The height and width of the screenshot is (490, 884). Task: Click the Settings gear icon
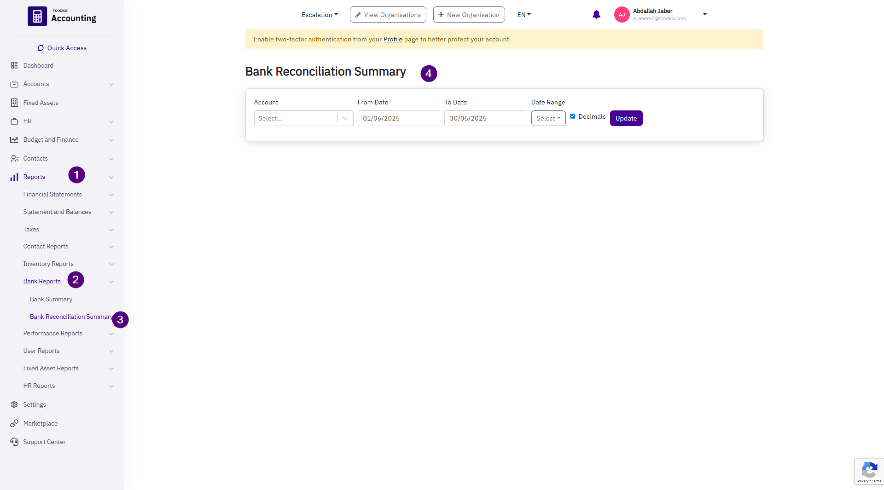(14, 404)
